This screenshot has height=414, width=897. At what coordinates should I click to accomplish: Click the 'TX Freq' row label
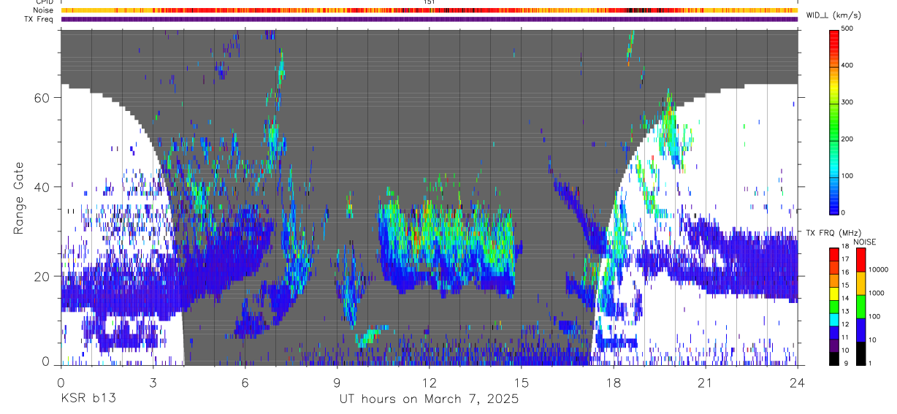click(39, 19)
